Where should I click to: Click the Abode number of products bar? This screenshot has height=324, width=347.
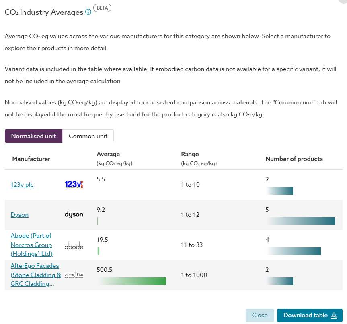pos(294,251)
